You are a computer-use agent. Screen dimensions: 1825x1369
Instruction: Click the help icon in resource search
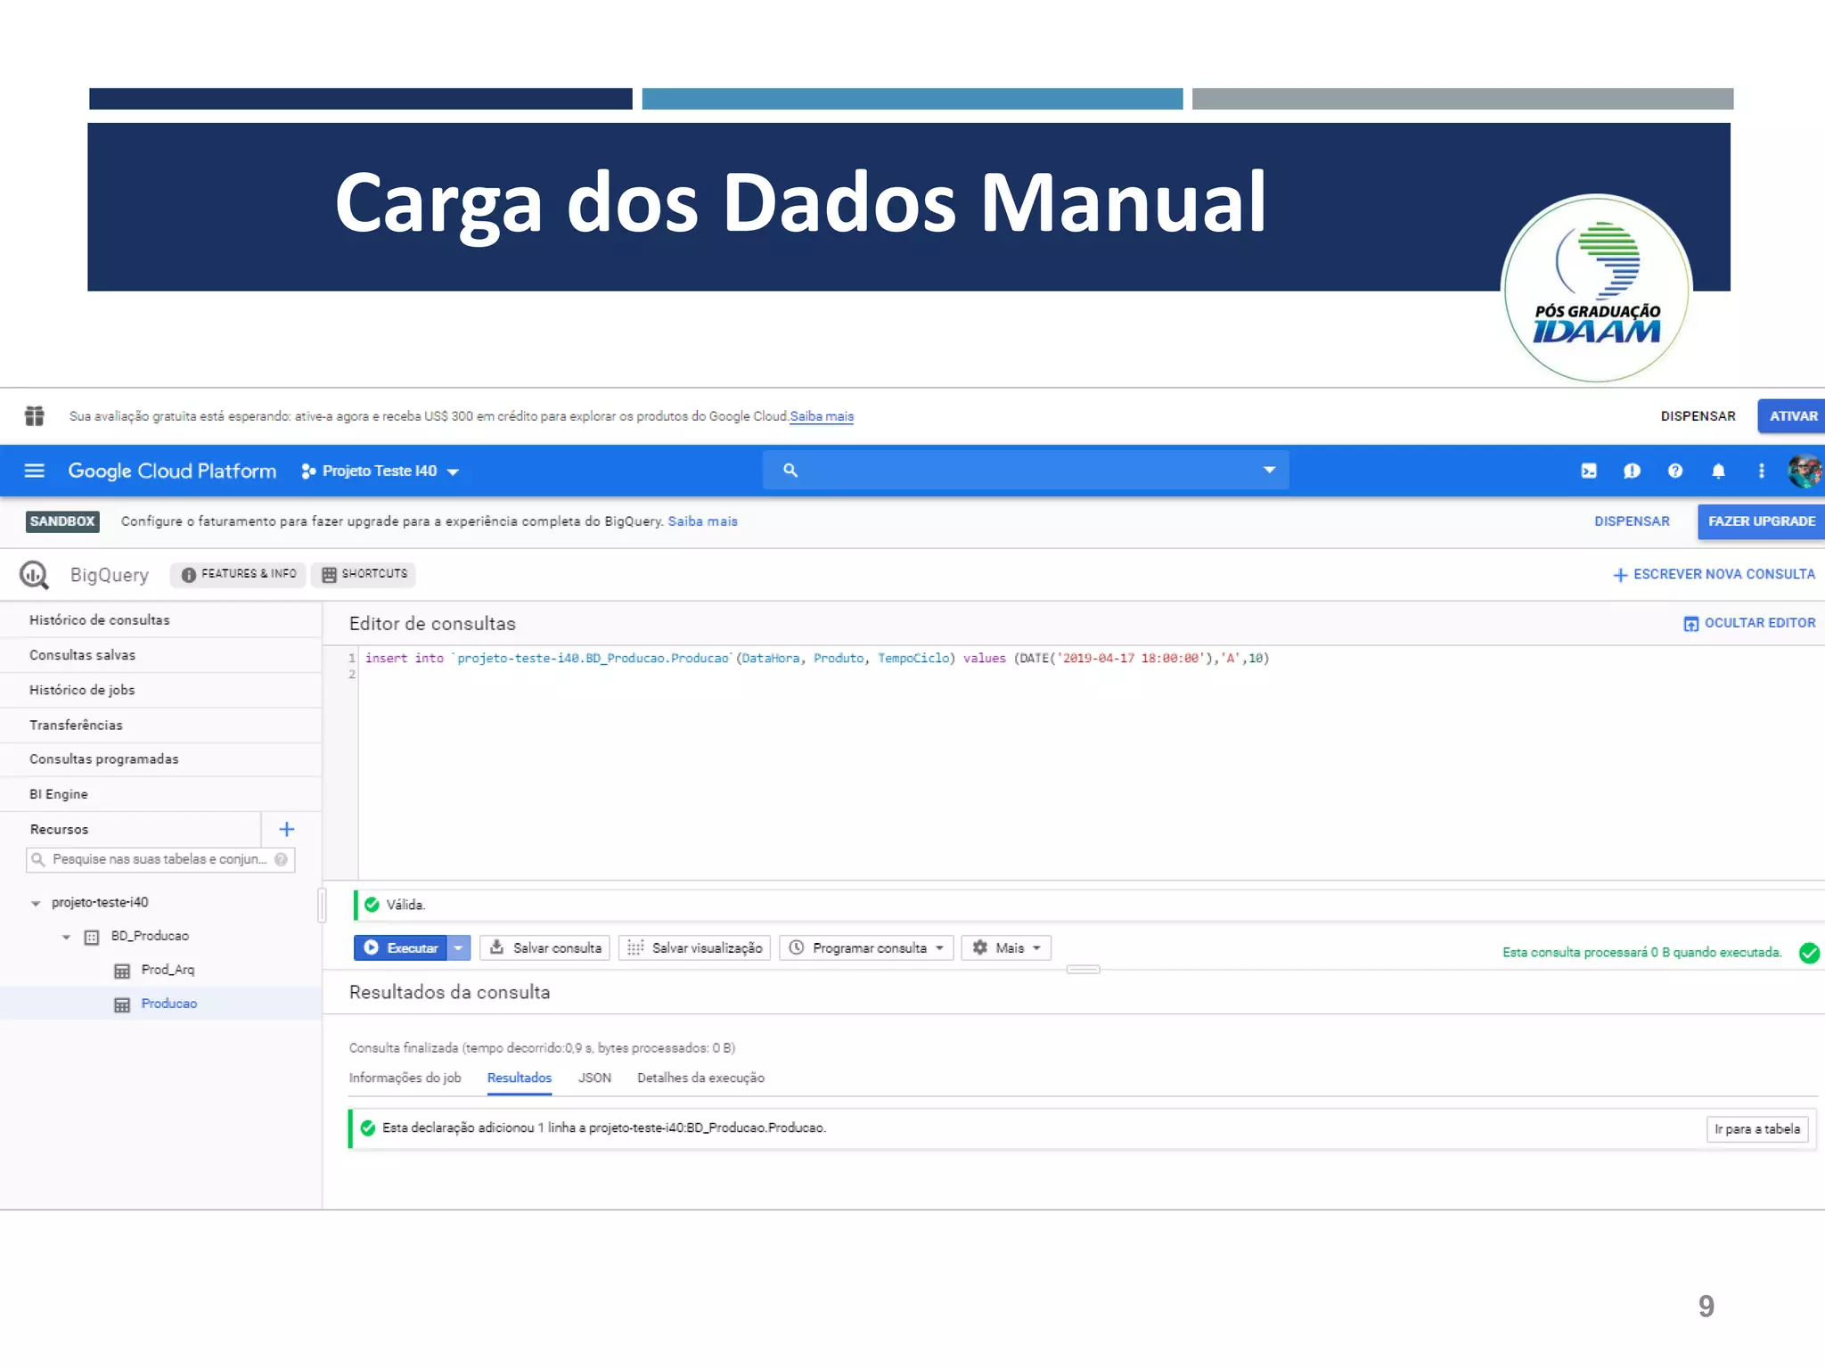[281, 859]
